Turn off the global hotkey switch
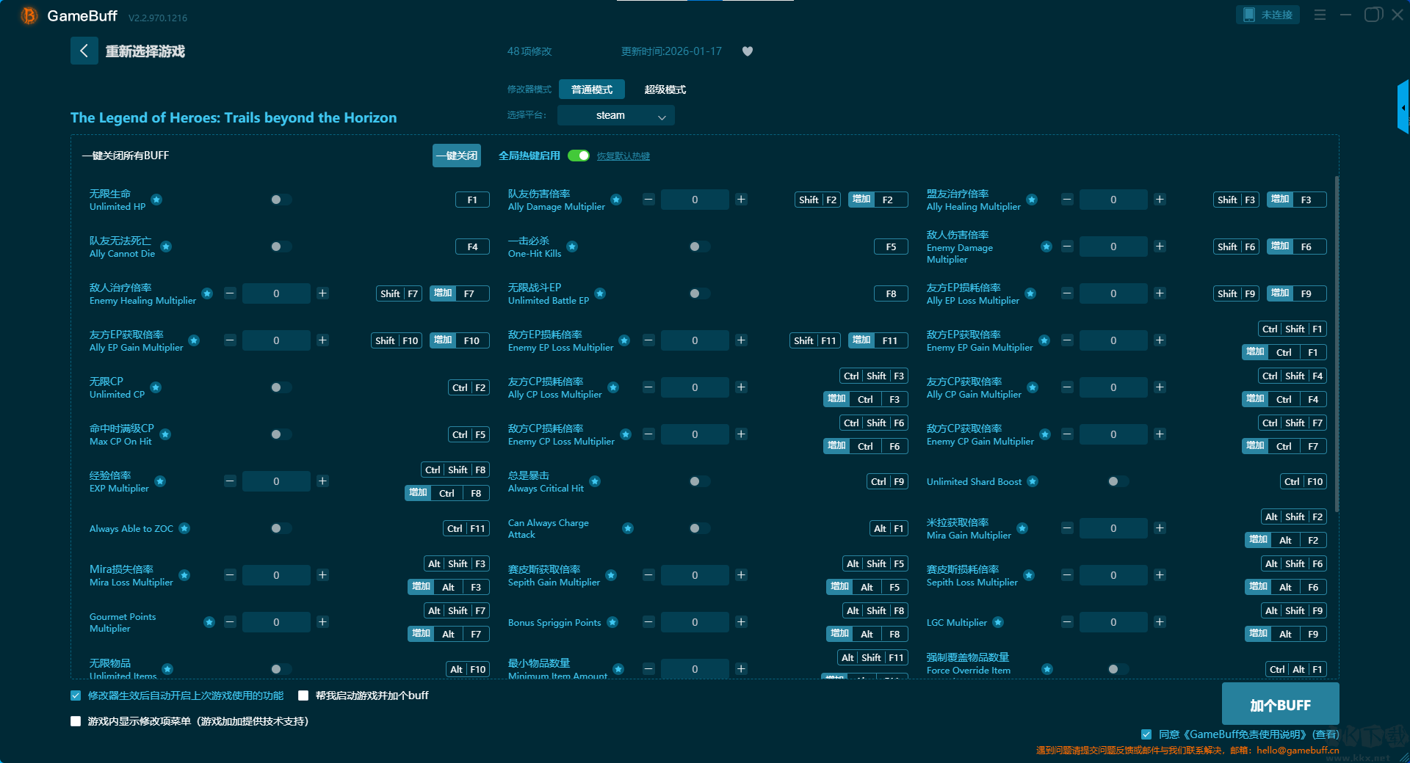Viewport: 1410px width, 763px height. 579,156
